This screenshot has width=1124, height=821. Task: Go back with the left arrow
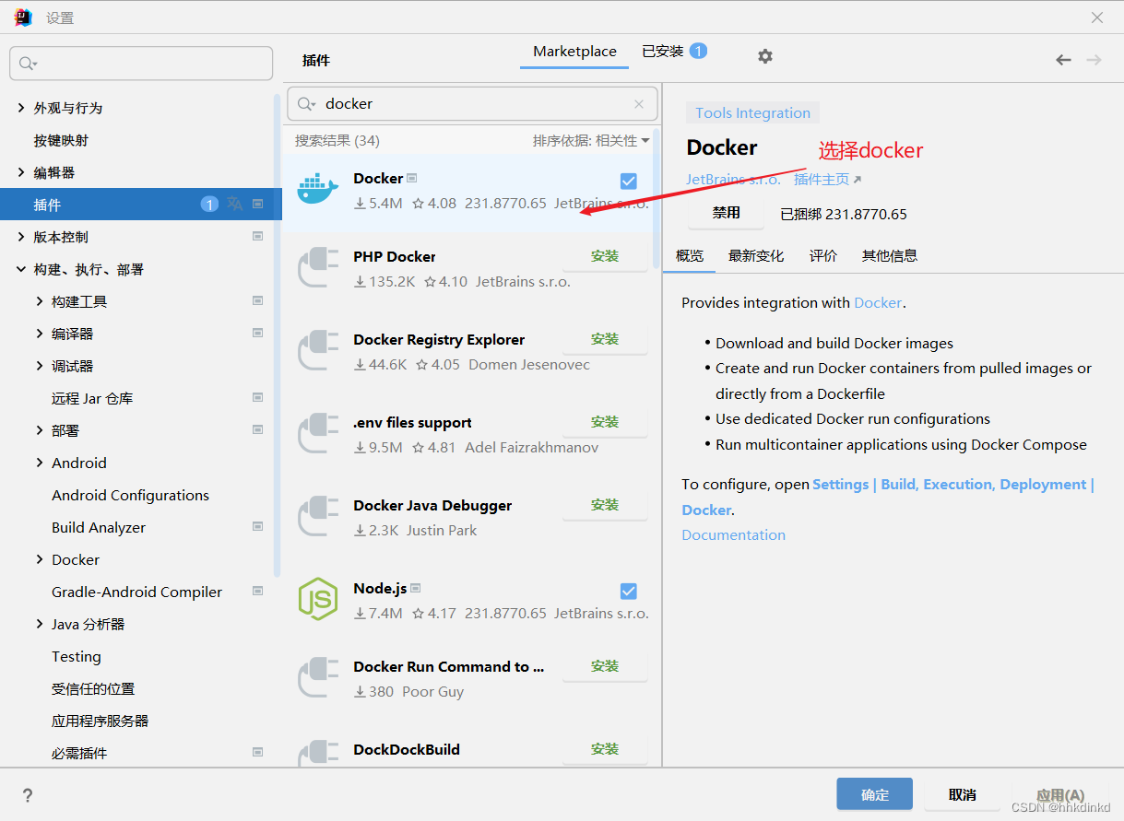point(1063,60)
